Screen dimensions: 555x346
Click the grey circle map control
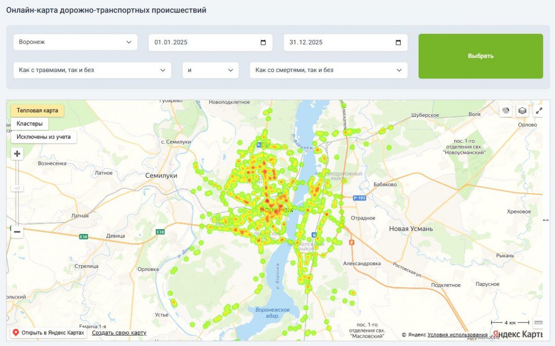[x=506, y=111]
